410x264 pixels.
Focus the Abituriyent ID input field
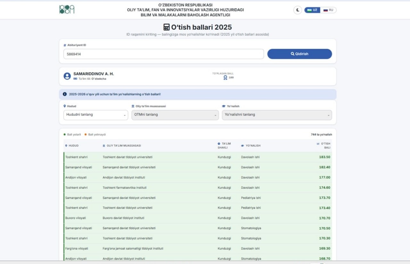pos(164,54)
